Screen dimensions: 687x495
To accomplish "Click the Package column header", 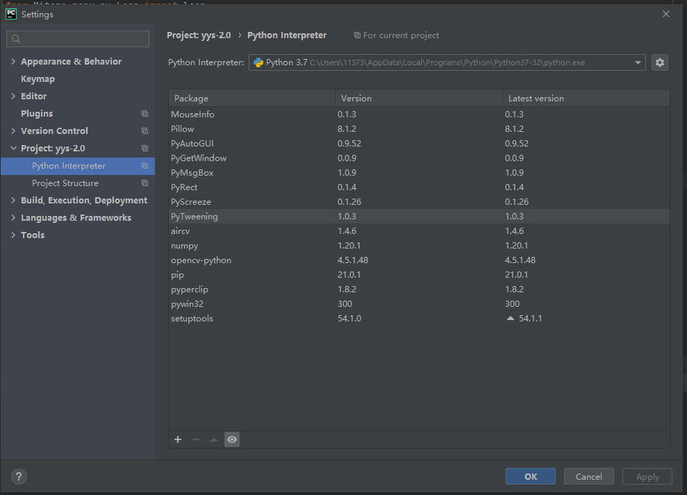I will 252,98.
